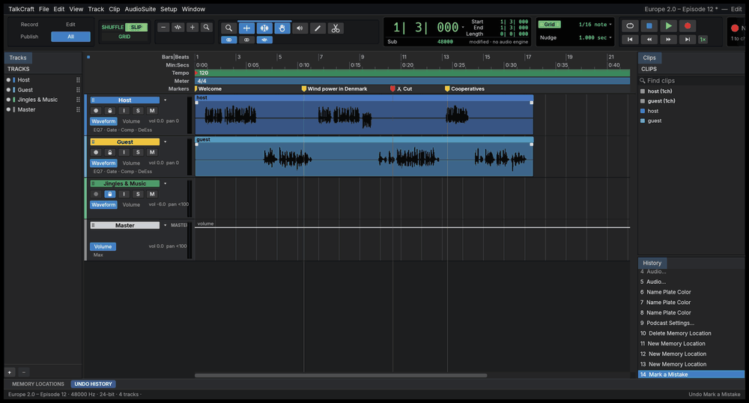749x403 pixels.
Task: Open the main counter format dropdown
Action: point(463,27)
